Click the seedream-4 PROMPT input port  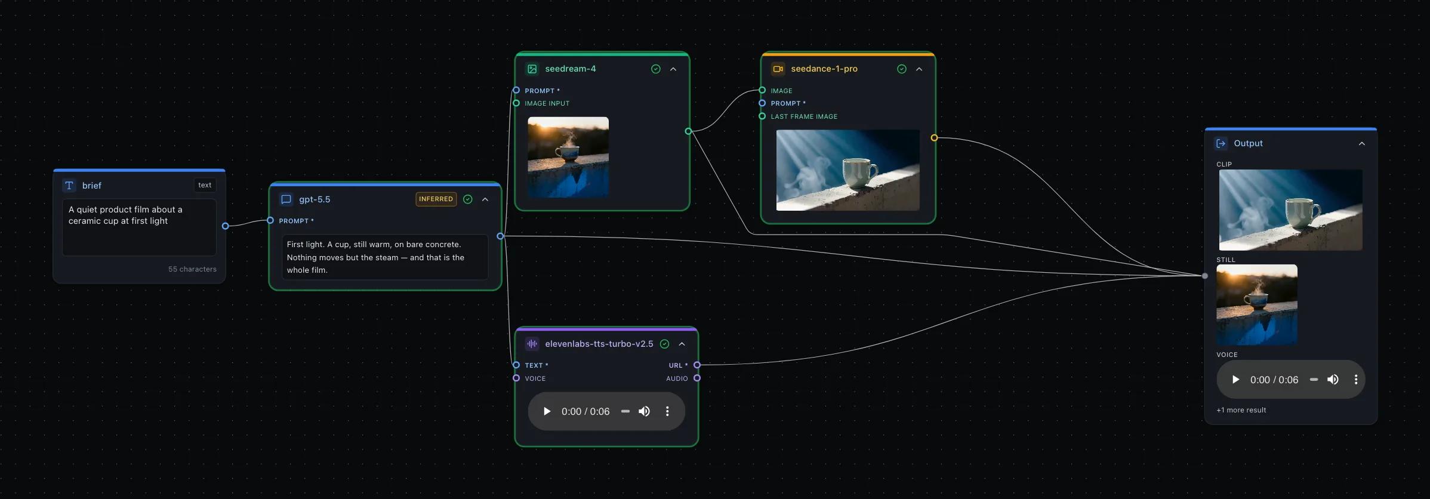(x=516, y=90)
